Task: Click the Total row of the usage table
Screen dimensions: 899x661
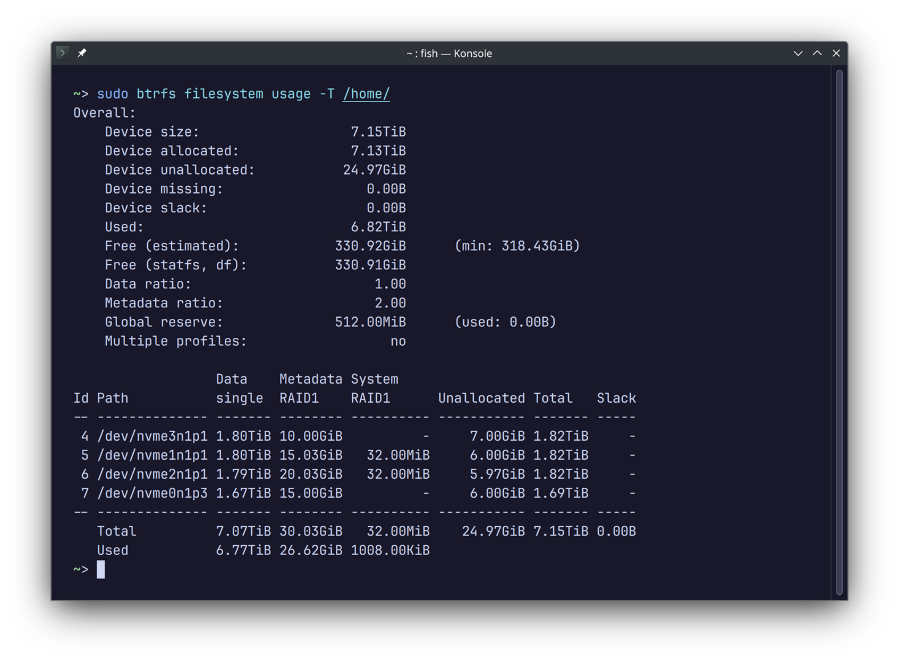Action: [x=116, y=531]
